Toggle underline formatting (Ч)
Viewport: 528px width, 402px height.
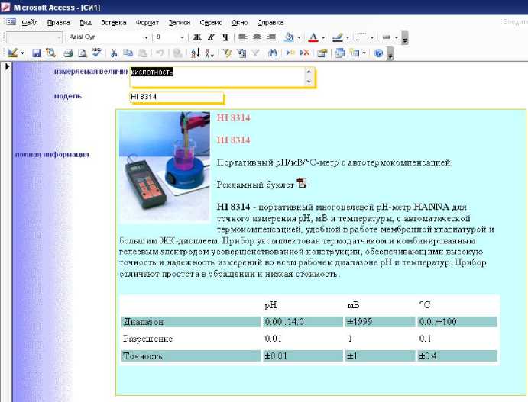pos(225,37)
